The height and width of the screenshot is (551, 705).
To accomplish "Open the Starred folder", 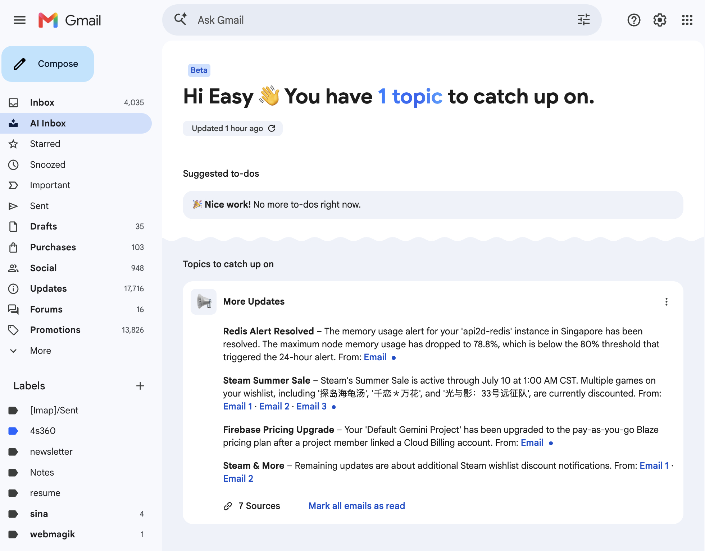I will pyautogui.click(x=76, y=144).
